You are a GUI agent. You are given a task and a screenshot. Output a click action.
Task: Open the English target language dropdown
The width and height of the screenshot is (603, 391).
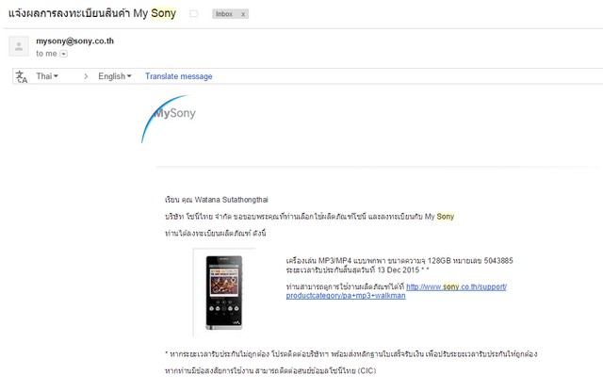[115, 76]
